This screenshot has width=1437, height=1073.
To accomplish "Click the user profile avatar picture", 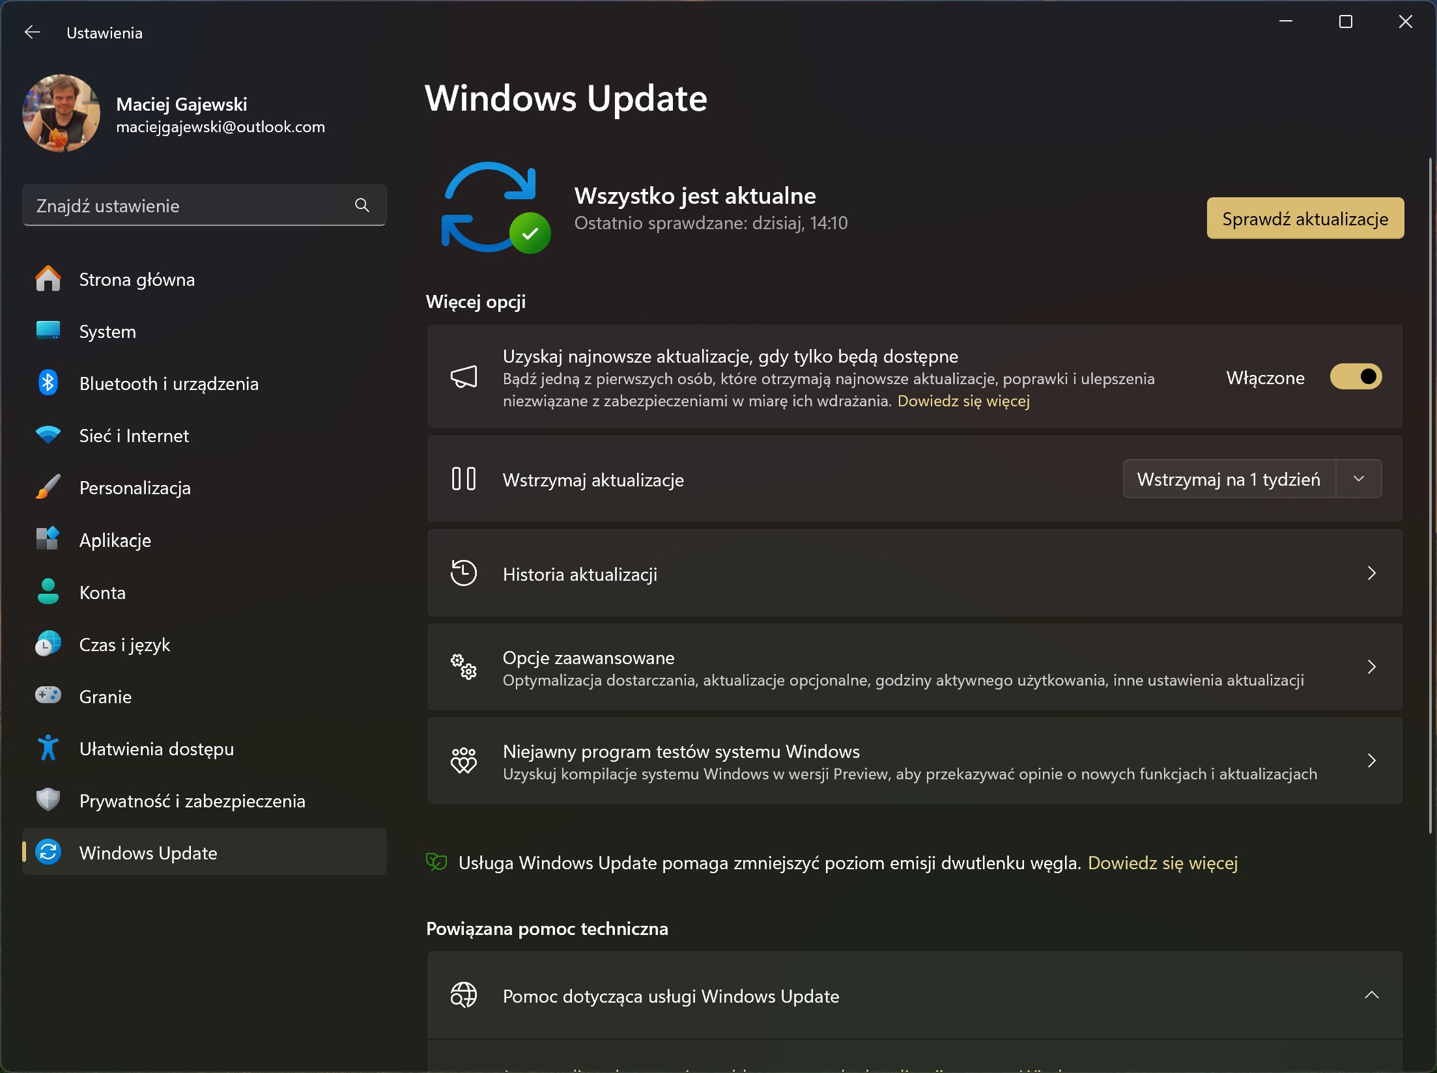I will (x=61, y=113).
